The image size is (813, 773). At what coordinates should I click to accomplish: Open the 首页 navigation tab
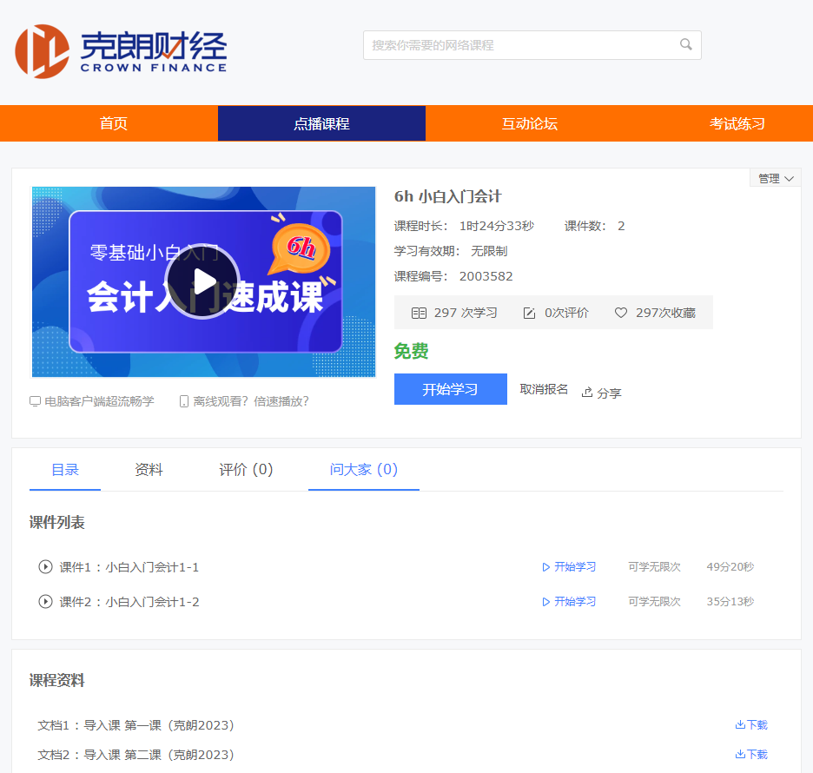point(114,123)
